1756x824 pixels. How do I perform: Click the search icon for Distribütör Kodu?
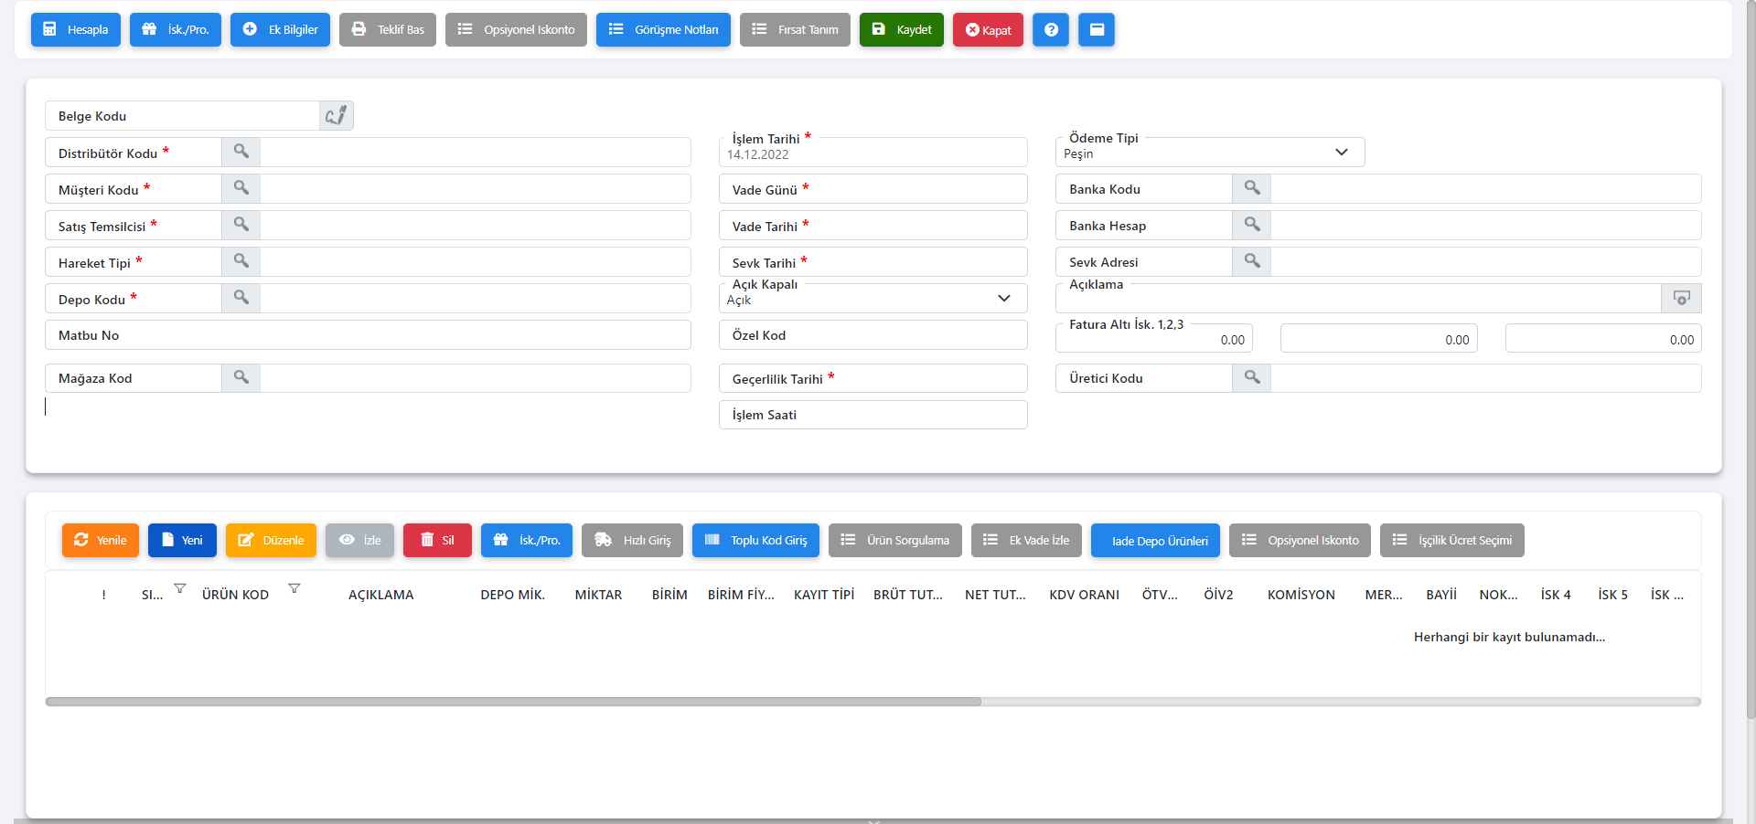(241, 152)
